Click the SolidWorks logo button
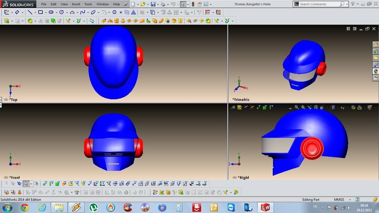Image resolution: width=379 pixels, height=213 pixels. (x=18, y=4)
